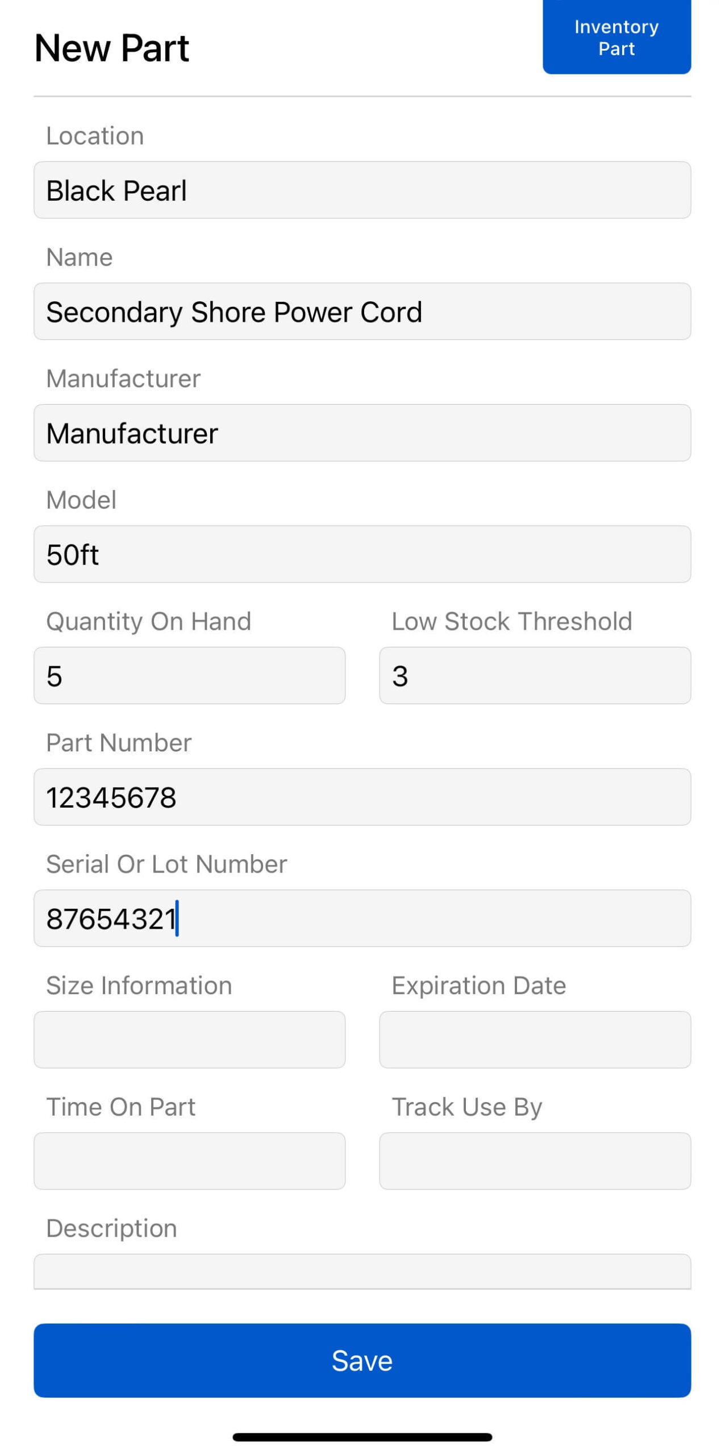Click the Description input field

tap(362, 1272)
